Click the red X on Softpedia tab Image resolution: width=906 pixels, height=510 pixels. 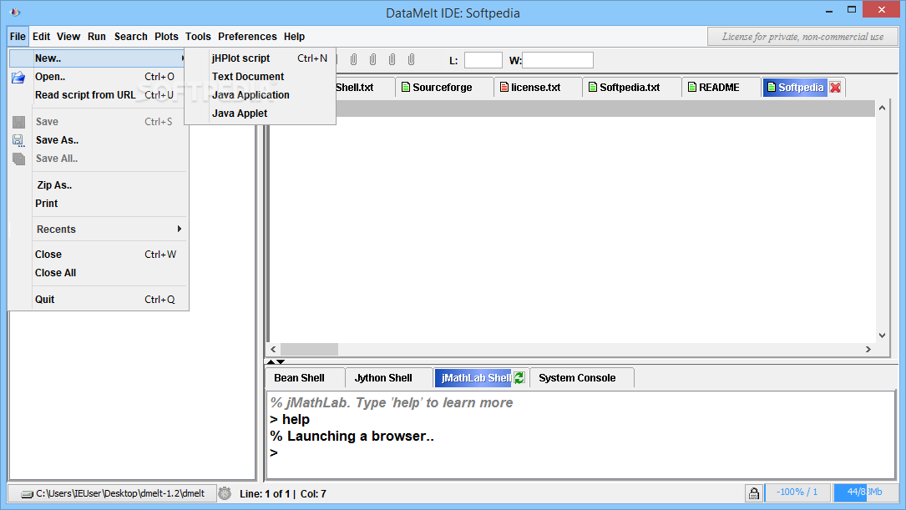[x=836, y=87]
